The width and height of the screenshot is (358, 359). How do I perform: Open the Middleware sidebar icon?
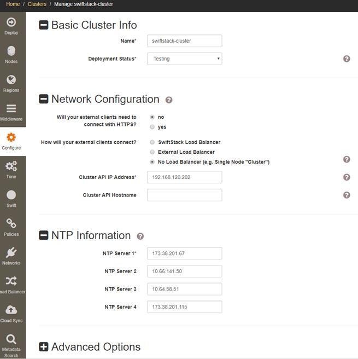[11, 108]
